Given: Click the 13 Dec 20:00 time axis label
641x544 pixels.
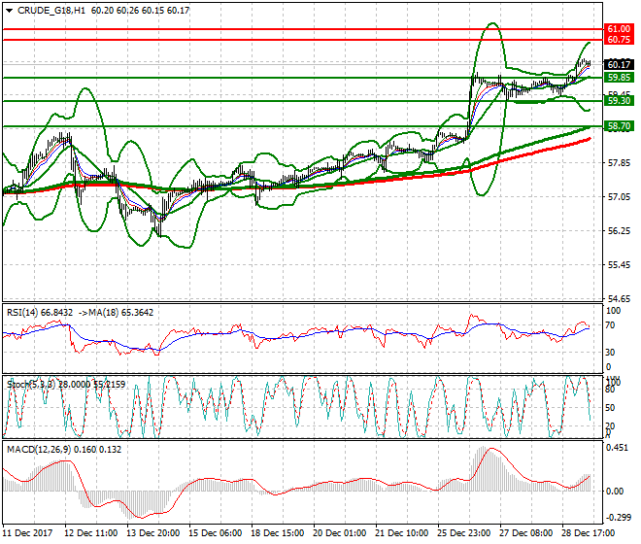Looking at the screenshot, I should pos(153,533).
